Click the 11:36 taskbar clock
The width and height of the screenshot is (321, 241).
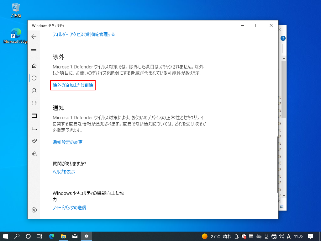pyautogui.click(x=298, y=236)
